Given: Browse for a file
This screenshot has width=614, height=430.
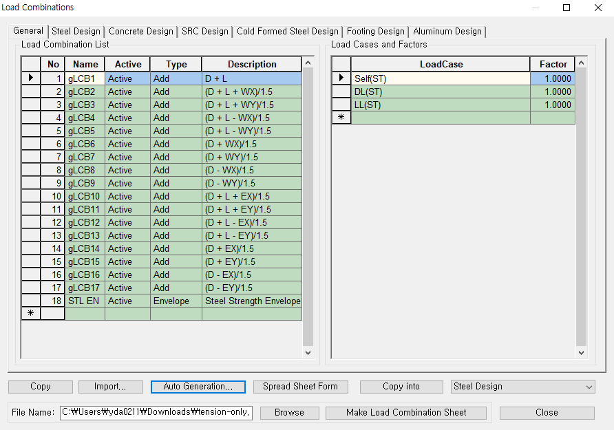Looking at the screenshot, I should [289, 413].
